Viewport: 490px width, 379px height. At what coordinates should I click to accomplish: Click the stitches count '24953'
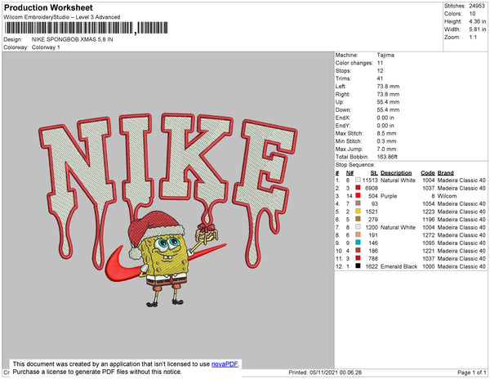tap(477, 6)
